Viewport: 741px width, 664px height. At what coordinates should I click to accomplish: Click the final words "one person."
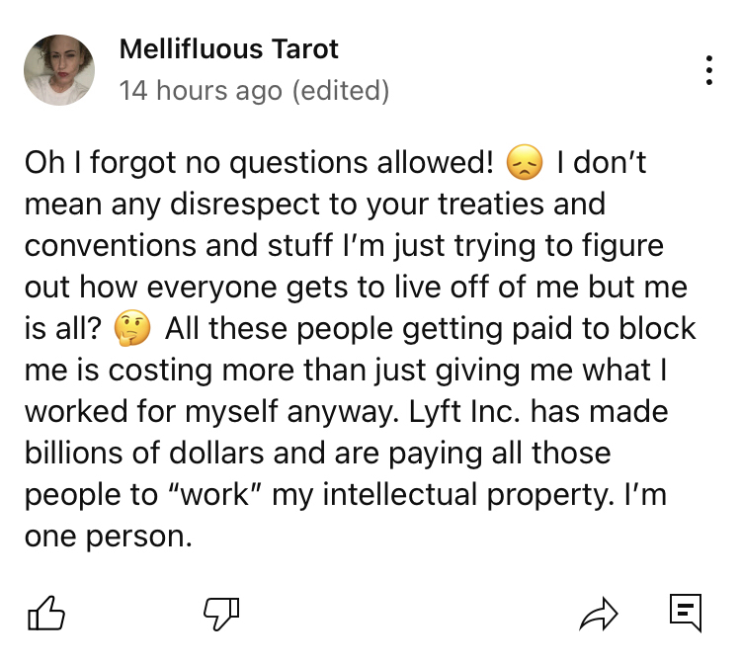107,537
